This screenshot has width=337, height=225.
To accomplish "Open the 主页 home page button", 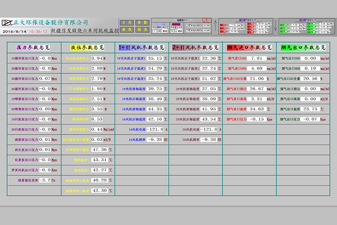I will pyautogui.click(x=127, y=23).
